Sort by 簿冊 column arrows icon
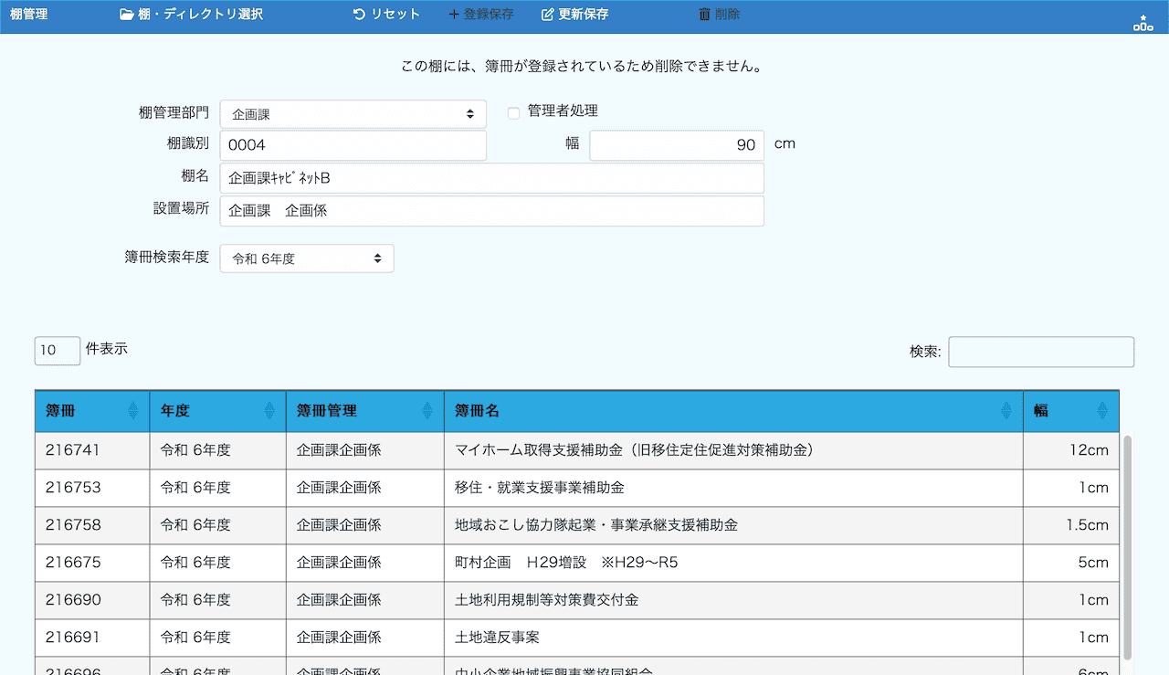Screen dimensions: 1169x675 (x=133, y=411)
